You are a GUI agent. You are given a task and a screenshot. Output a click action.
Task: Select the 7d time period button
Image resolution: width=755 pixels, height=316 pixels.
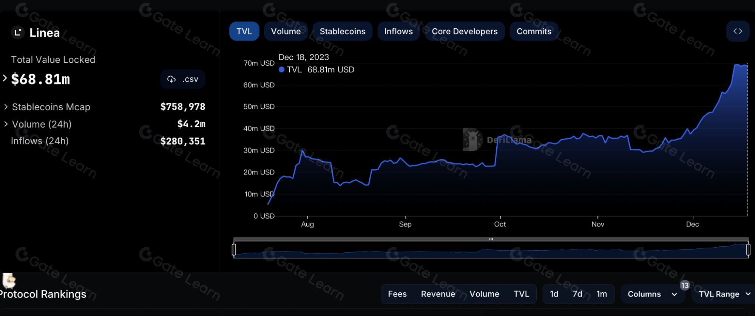click(x=577, y=294)
